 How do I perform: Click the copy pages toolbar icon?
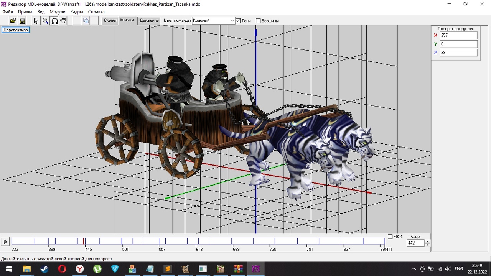(86, 21)
